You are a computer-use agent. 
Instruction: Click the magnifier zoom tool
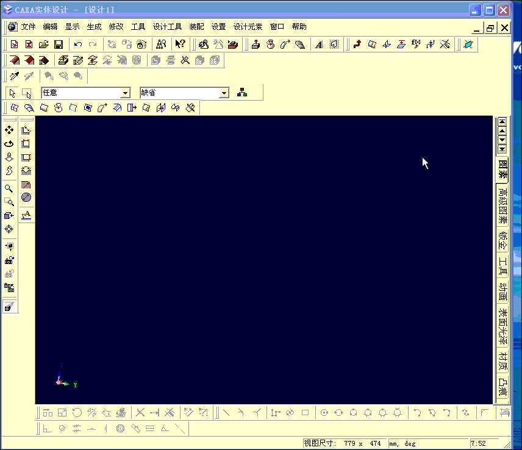point(9,188)
